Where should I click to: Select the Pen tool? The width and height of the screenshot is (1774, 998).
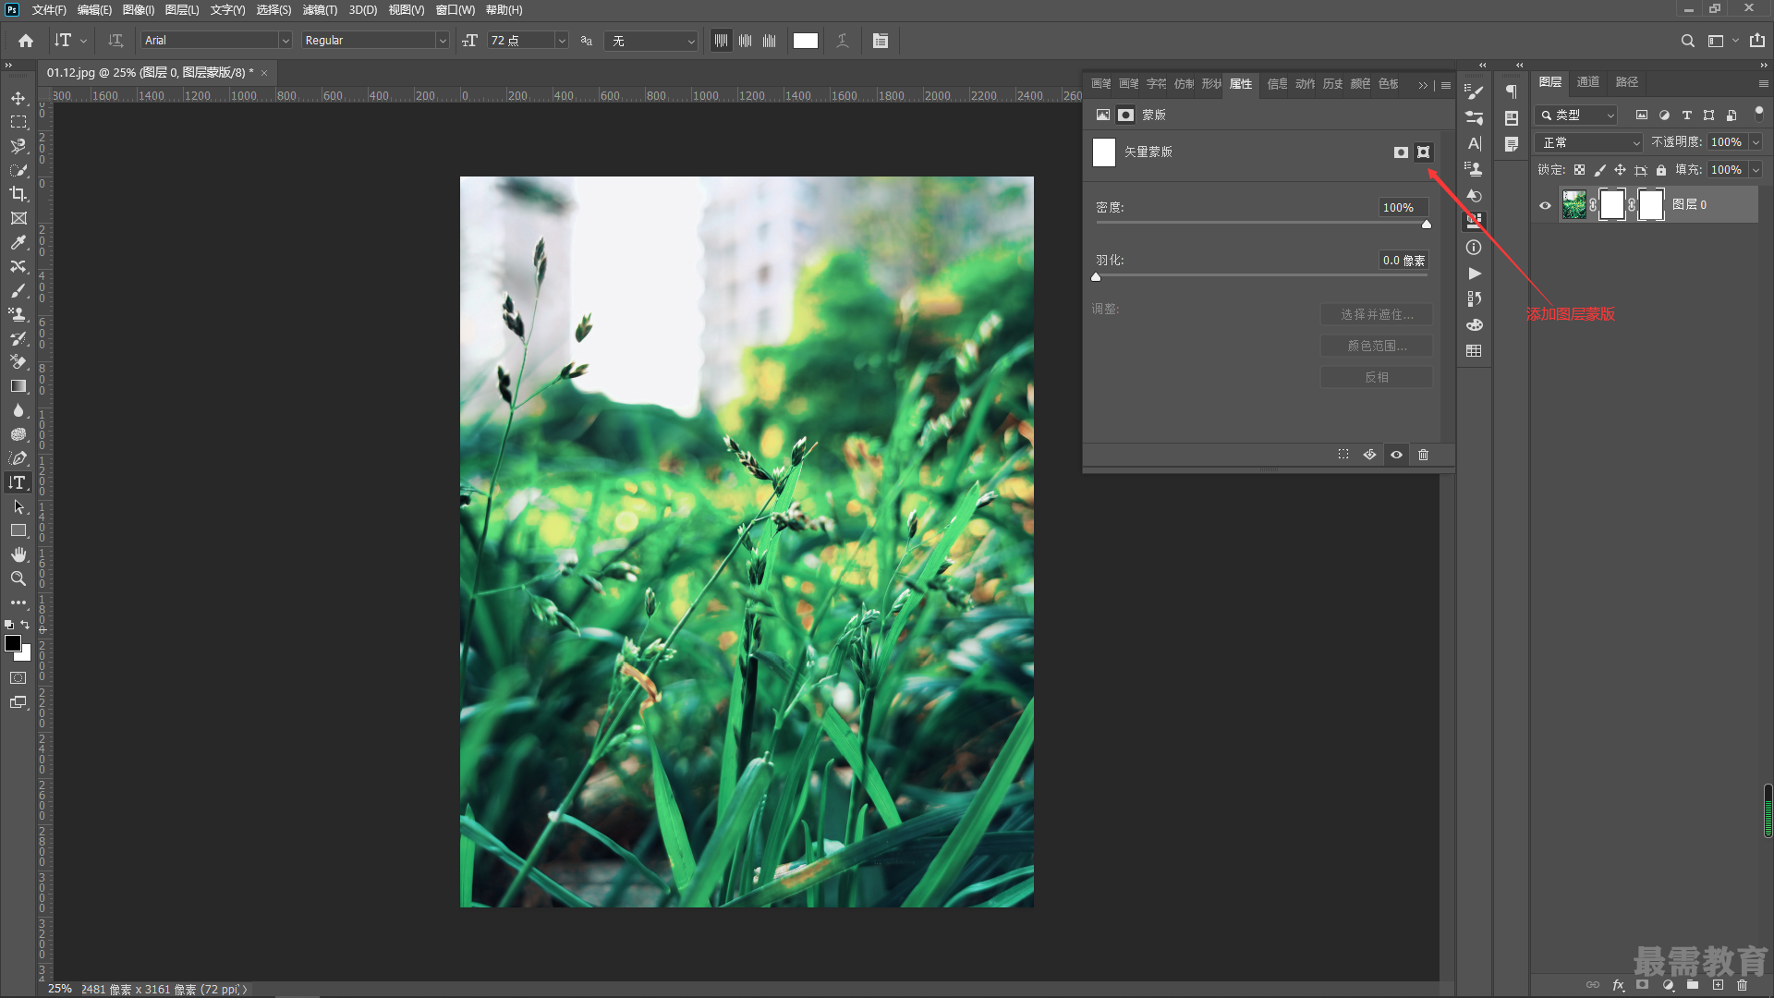[18, 458]
